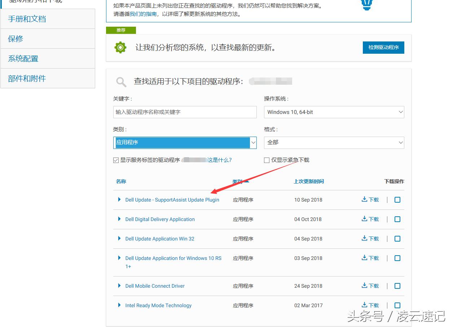Click the download icon for Dell Update Application Win 32
Image resolution: width=453 pixels, height=327 pixels.
(x=364, y=238)
